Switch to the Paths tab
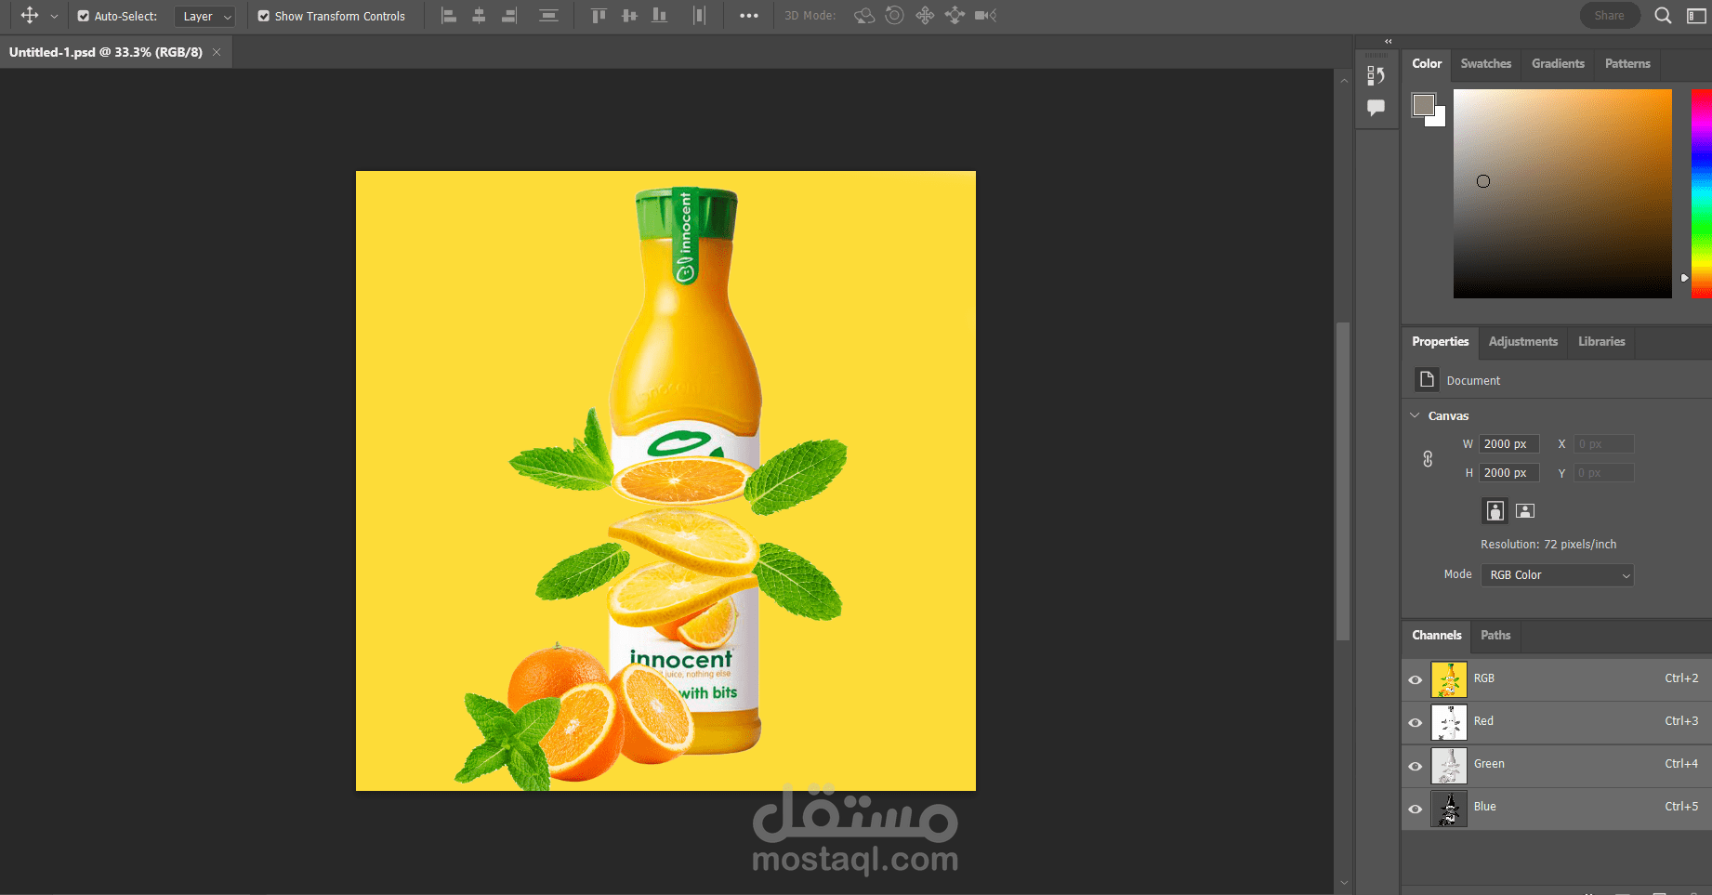Viewport: 1712px width, 895px height. [1495, 635]
